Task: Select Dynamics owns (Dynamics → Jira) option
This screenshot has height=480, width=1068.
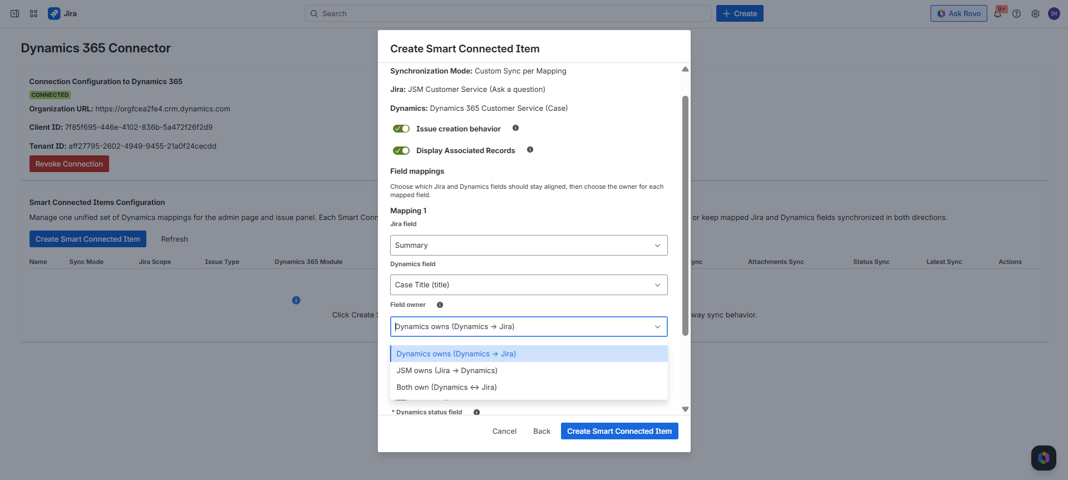Action: click(529, 354)
